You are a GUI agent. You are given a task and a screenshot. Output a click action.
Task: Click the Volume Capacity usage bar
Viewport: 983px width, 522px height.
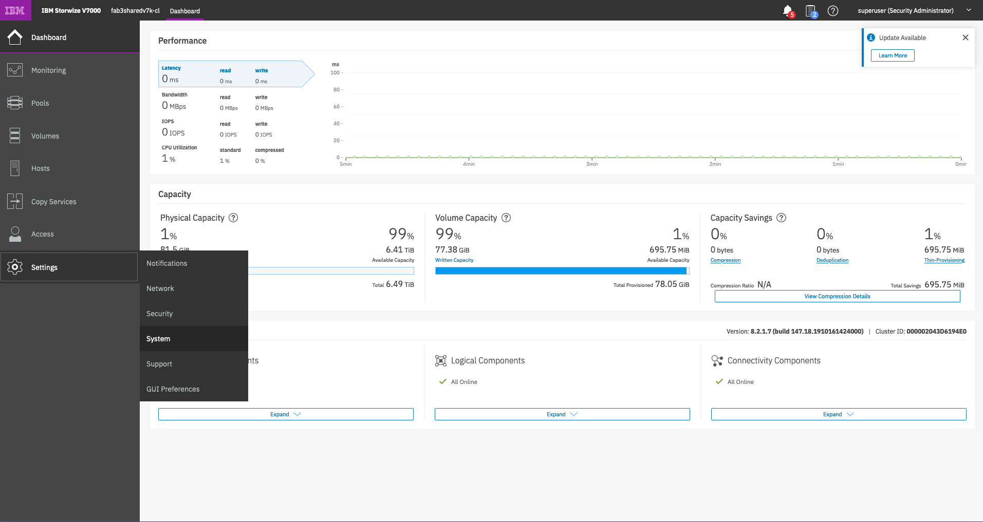(562, 271)
